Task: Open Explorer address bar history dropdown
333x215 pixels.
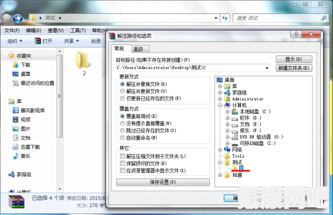Action: pyautogui.click(x=216, y=18)
